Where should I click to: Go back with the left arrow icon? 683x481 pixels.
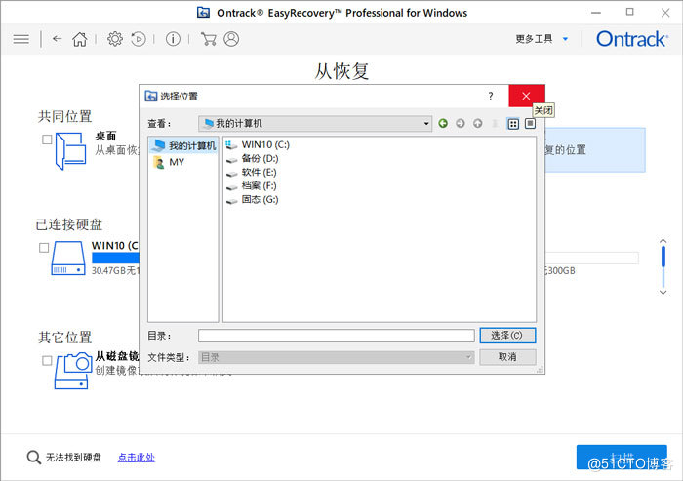(x=57, y=39)
